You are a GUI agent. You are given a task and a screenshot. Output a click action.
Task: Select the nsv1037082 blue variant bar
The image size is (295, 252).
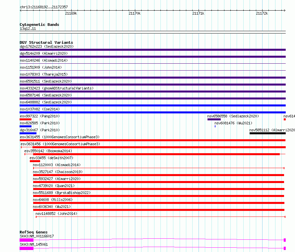[x=152, y=112]
